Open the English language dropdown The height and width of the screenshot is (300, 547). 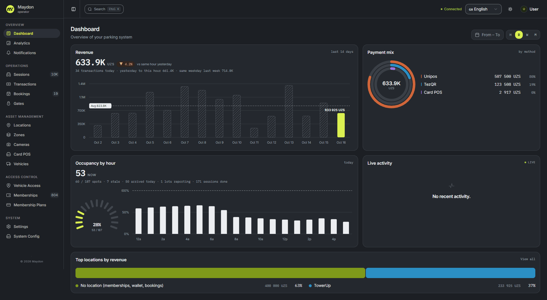(x=483, y=9)
